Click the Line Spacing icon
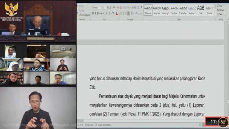This screenshot has width=229, height=129. pyautogui.click(x=132, y=13)
